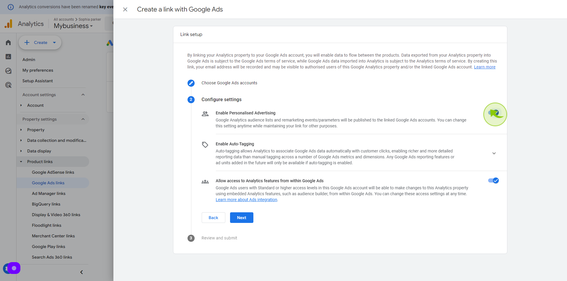The width and height of the screenshot is (567, 281).
Task: Click the Google Ads logo behind dialog
Action: pos(110,43)
